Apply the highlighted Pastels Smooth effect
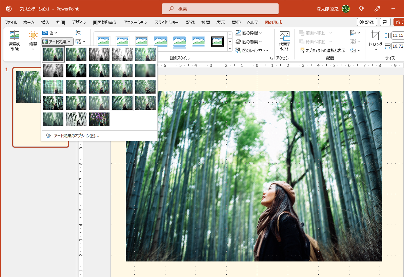Screen dimensions: 404x277 (122, 103)
